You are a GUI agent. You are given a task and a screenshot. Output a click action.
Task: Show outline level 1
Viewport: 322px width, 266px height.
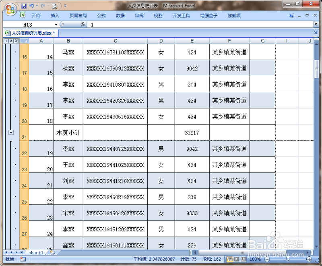coord(6,41)
